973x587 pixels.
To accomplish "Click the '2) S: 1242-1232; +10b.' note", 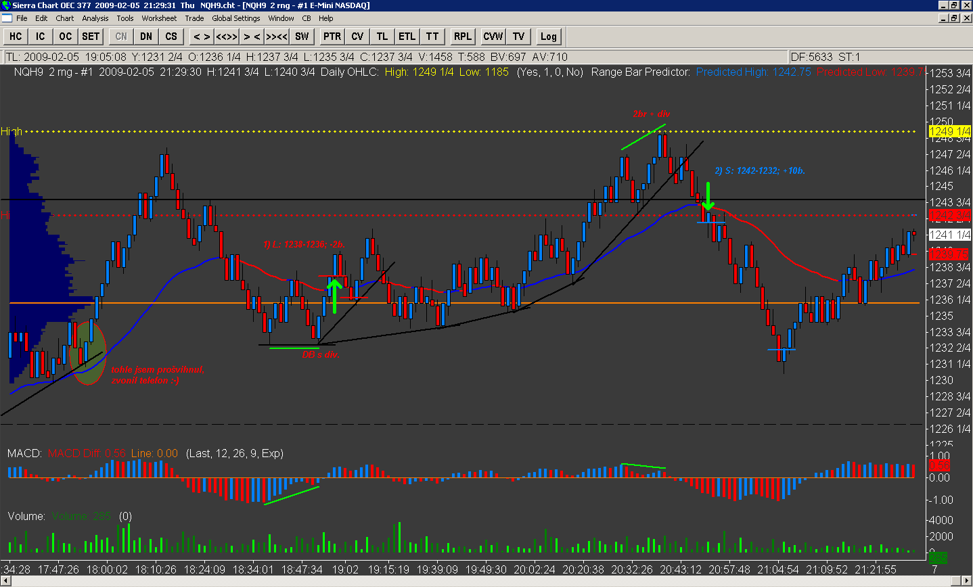I will 760,170.
